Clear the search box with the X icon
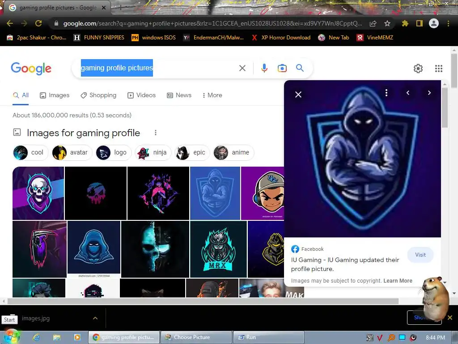 (x=242, y=68)
